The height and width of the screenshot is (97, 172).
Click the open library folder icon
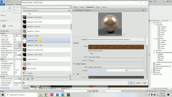pyautogui.click(x=24, y=79)
